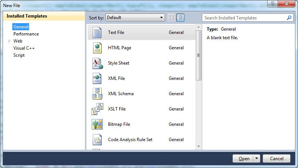Click the Search Installed Templates field
The width and height of the screenshot is (298, 168).
click(244, 18)
